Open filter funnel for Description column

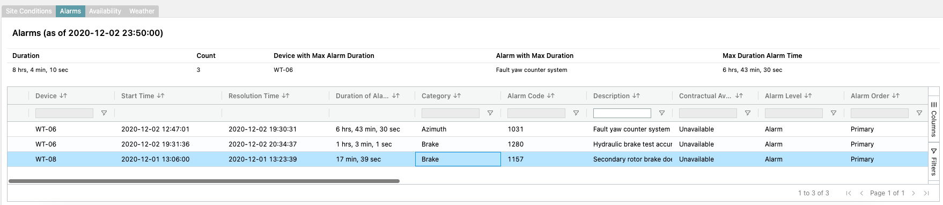click(x=662, y=113)
